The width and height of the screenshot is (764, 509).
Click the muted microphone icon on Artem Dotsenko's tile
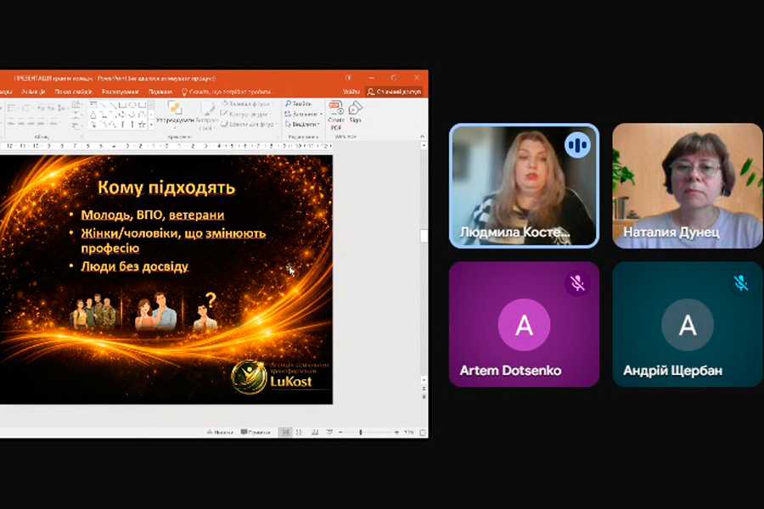pyautogui.click(x=577, y=283)
